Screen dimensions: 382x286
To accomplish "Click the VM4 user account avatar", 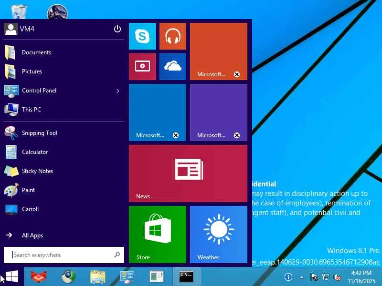I will point(11,29).
